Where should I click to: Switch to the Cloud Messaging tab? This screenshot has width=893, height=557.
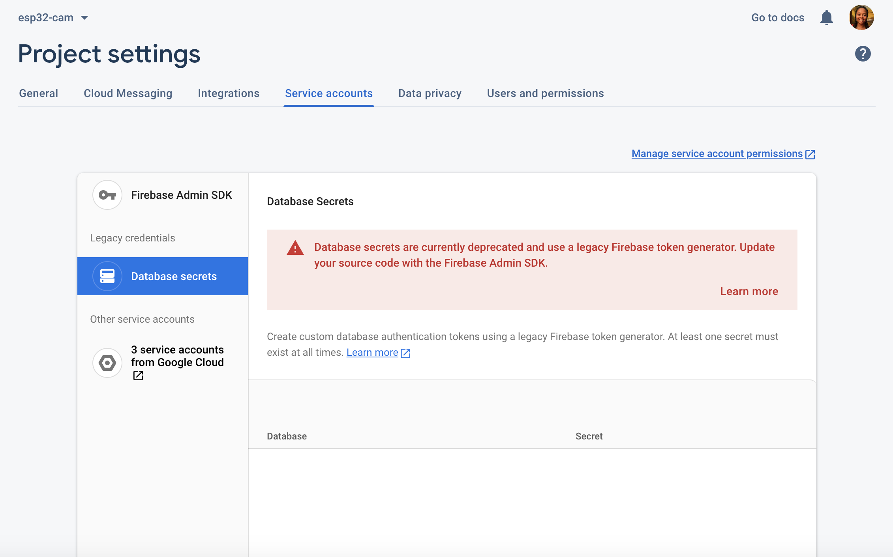(128, 93)
